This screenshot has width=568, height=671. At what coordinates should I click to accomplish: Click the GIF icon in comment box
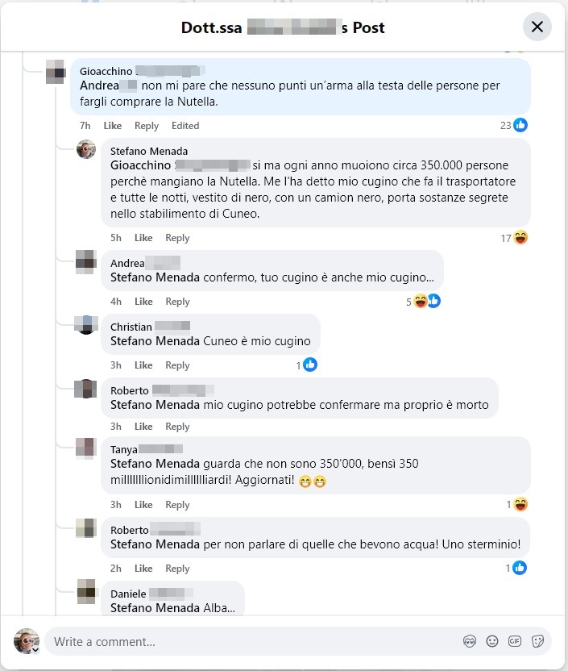[x=515, y=641]
